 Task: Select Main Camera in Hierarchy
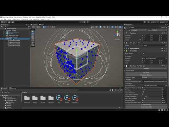(12, 30)
